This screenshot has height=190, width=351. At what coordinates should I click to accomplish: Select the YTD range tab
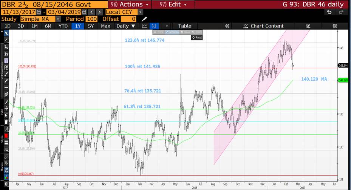pos(63,26)
